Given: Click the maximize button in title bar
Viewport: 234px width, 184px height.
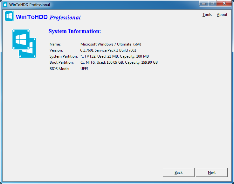Looking at the screenshot, I should point(212,3).
